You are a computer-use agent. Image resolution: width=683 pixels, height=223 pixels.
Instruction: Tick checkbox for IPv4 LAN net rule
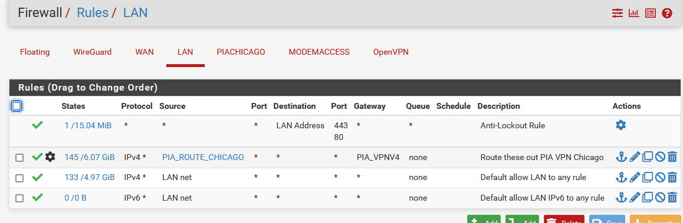coord(19,178)
